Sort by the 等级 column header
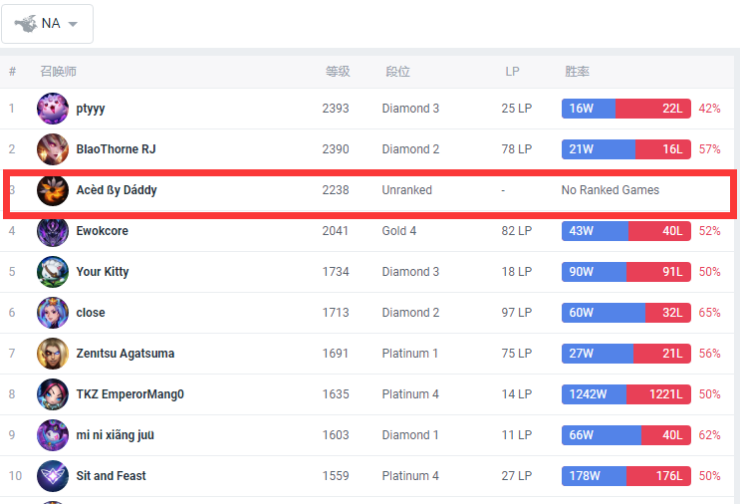The height and width of the screenshot is (504, 740). tap(338, 72)
